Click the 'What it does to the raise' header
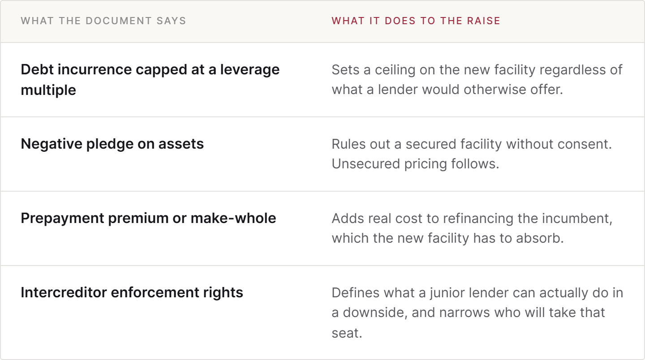This screenshot has height=360, width=645. 416,21
